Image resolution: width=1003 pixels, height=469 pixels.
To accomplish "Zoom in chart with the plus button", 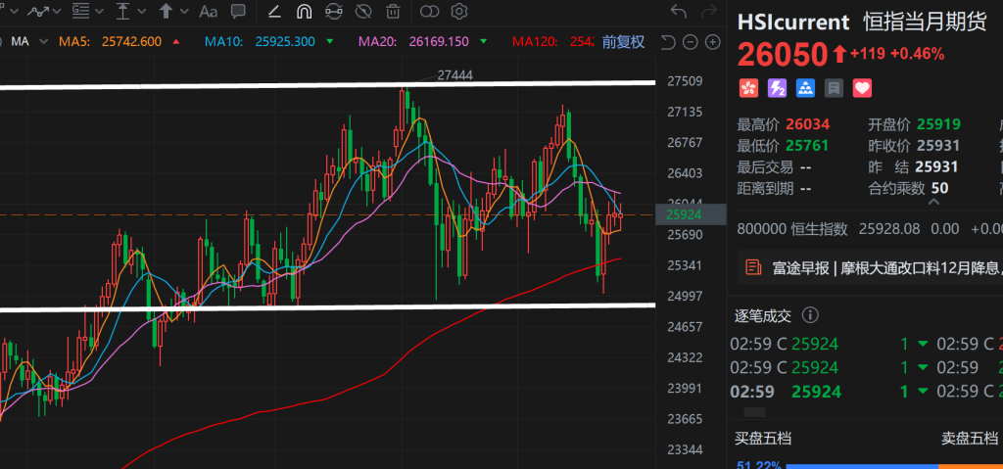I will pos(712,42).
